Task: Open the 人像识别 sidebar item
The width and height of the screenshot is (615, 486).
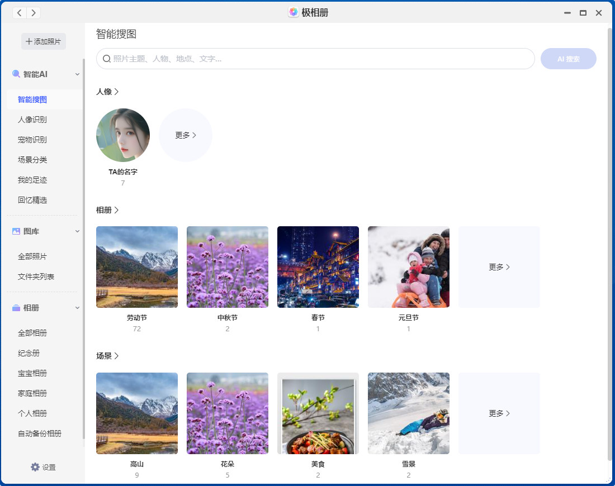Action: [32, 120]
